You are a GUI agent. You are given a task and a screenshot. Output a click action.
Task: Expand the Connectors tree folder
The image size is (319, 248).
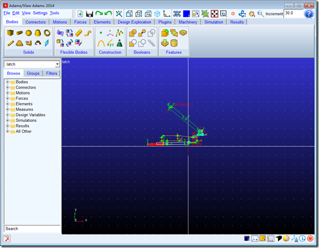pyautogui.click(x=7, y=88)
